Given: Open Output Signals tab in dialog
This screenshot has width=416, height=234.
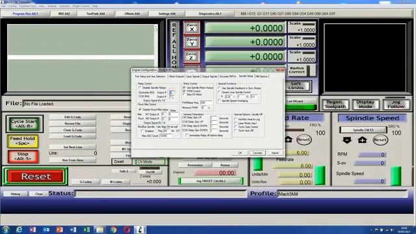Looking at the screenshot, I should (x=209, y=77).
